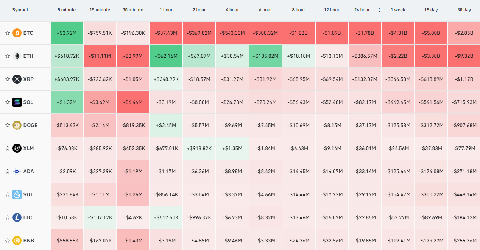Click the Cardano ADA icon
The height and width of the screenshot is (250, 480).
coord(17,171)
